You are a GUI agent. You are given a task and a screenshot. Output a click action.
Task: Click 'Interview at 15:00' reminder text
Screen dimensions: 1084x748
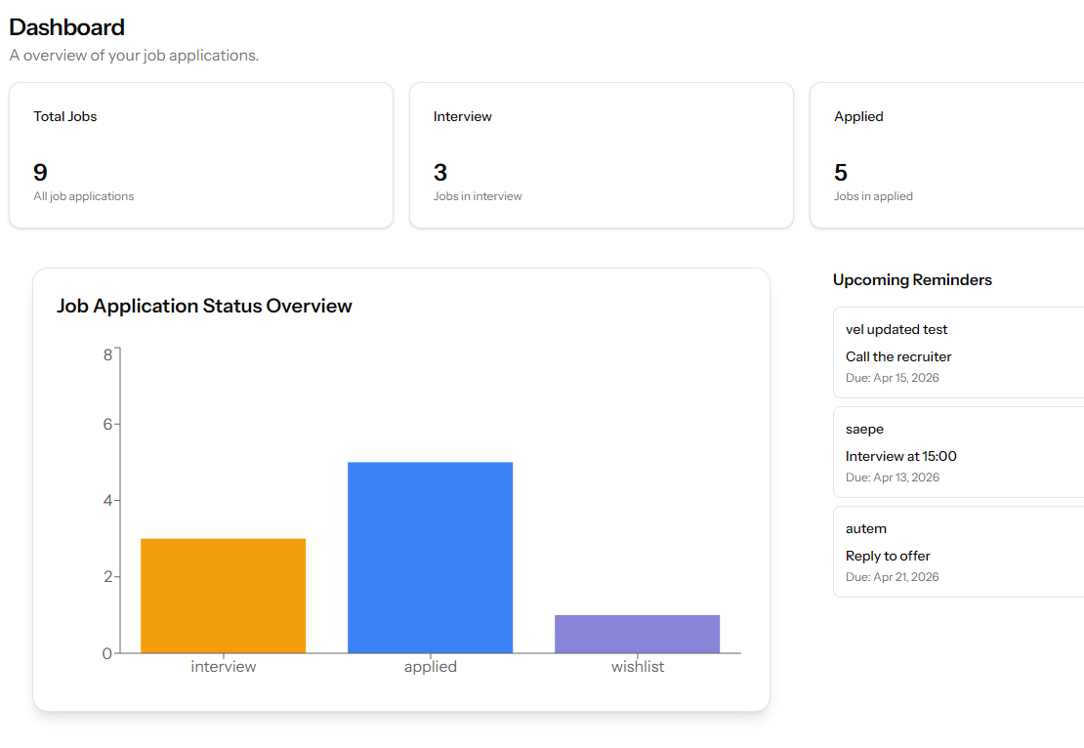click(x=900, y=456)
